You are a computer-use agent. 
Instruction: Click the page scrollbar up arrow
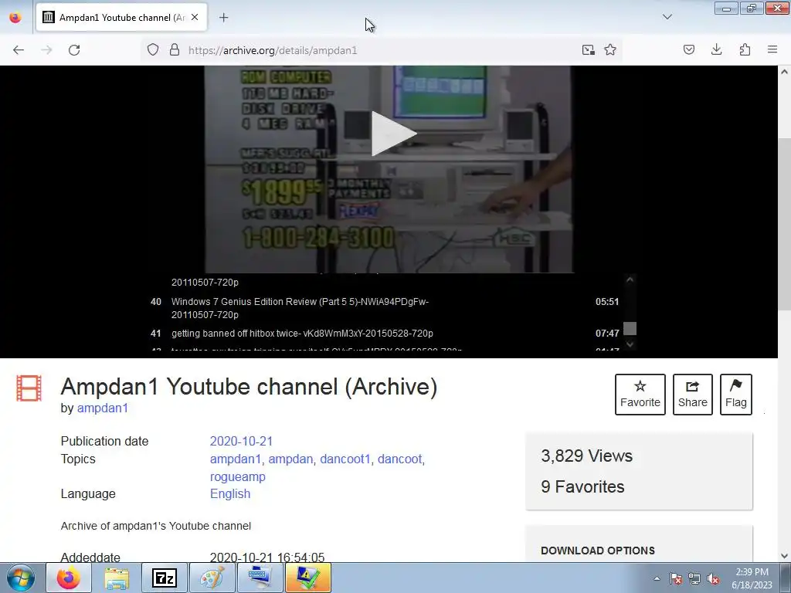pyautogui.click(x=785, y=72)
